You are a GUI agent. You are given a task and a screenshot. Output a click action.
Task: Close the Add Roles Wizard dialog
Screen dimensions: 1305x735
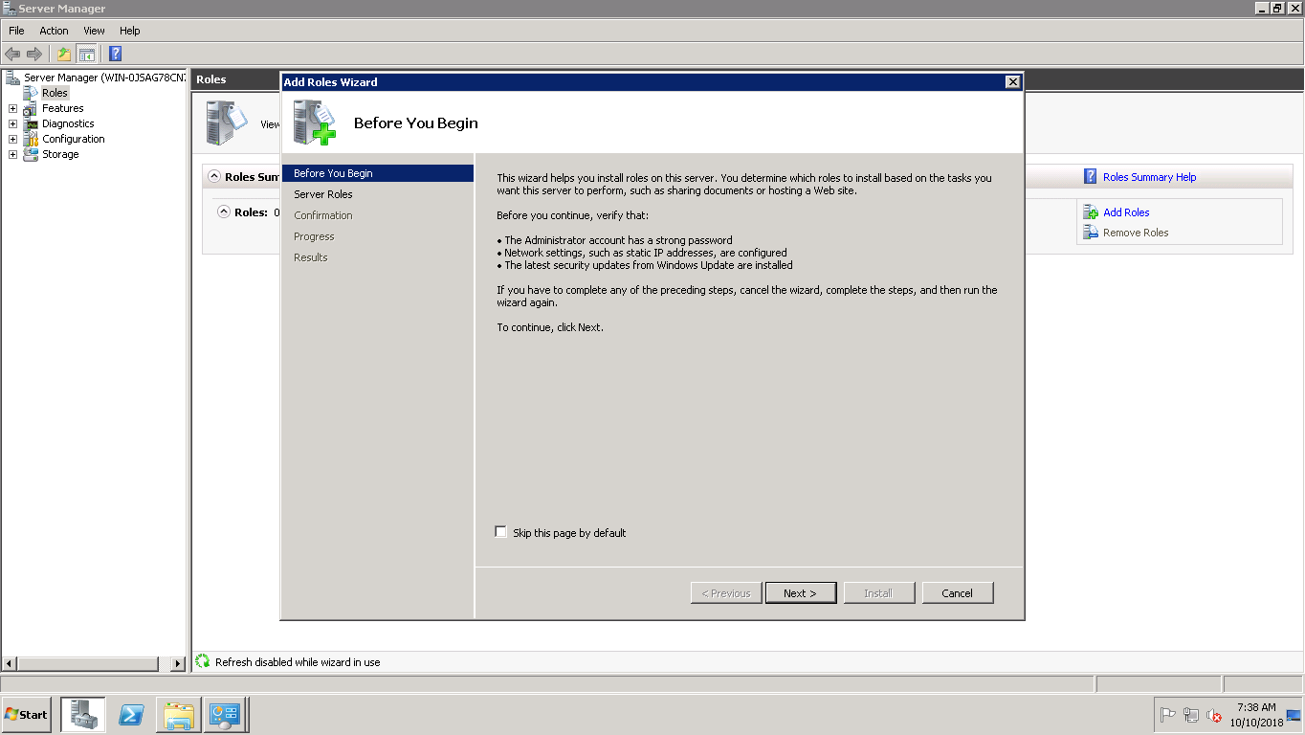click(x=1012, y=82)
